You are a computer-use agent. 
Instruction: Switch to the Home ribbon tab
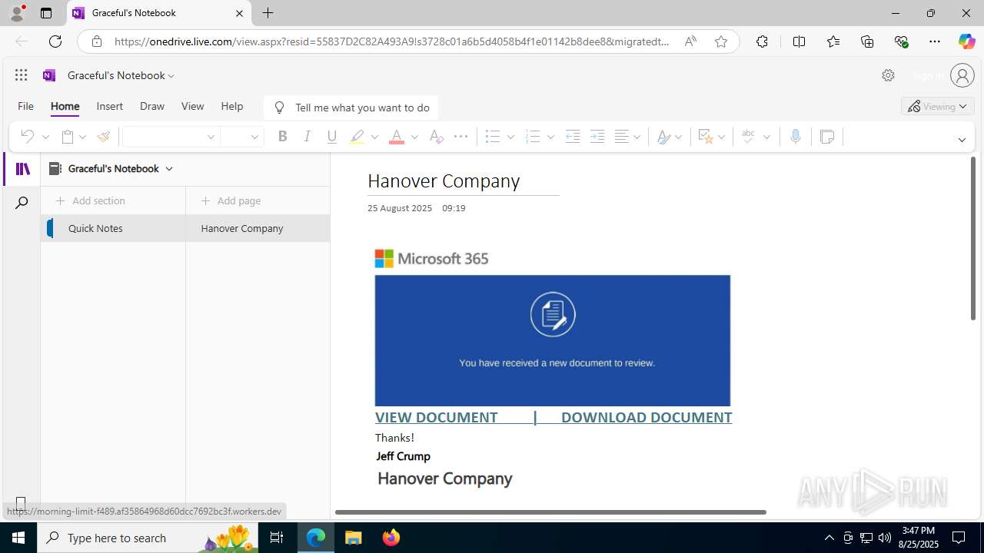tap(65, 106)
